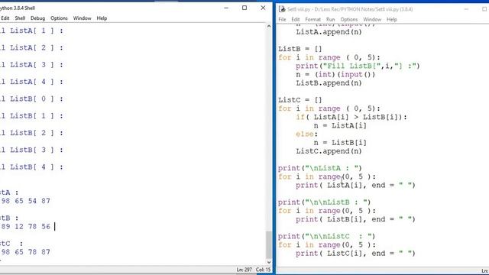The image size is (489, 275).
Task: Open the Window menu in Python Shell
Action: click(x=82, y=18)
